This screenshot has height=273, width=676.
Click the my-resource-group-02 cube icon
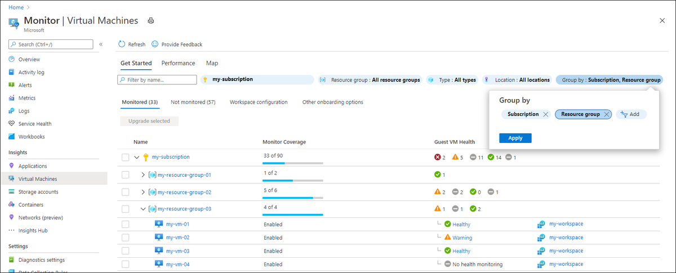152,193
